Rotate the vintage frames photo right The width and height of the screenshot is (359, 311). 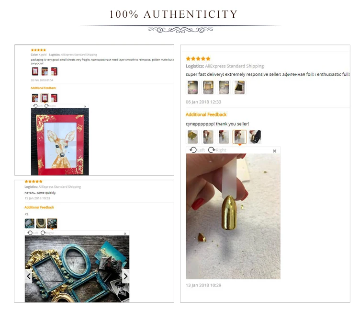[x=44, y=233]
